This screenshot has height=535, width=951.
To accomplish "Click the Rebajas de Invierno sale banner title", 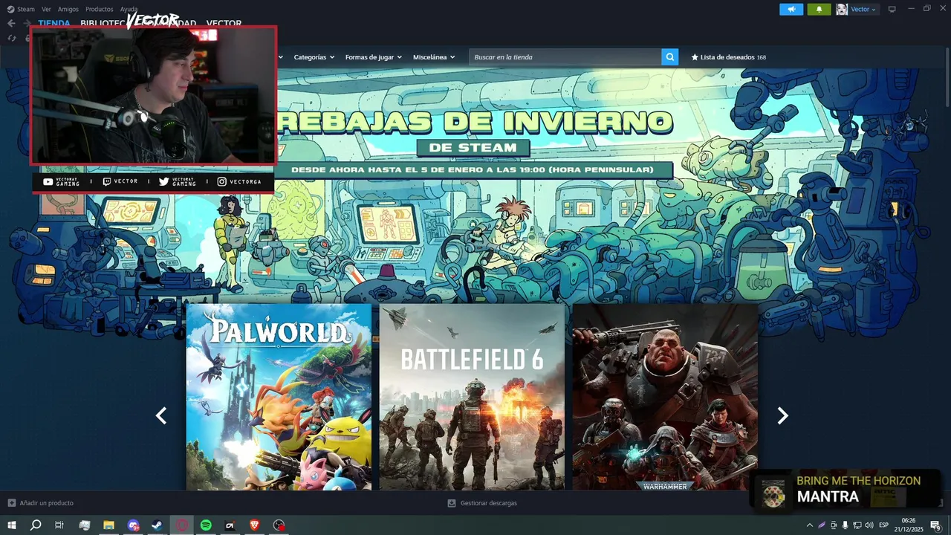I will pos(474,122).
